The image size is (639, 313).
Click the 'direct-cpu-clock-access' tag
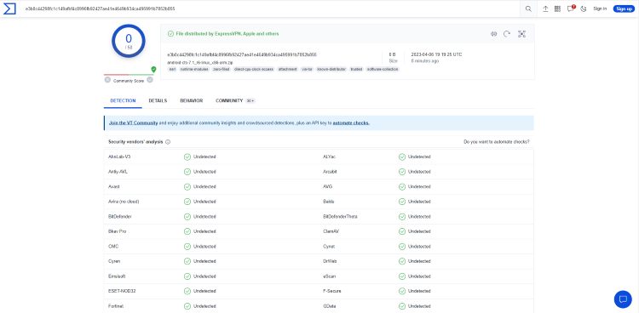coord(254,69)
